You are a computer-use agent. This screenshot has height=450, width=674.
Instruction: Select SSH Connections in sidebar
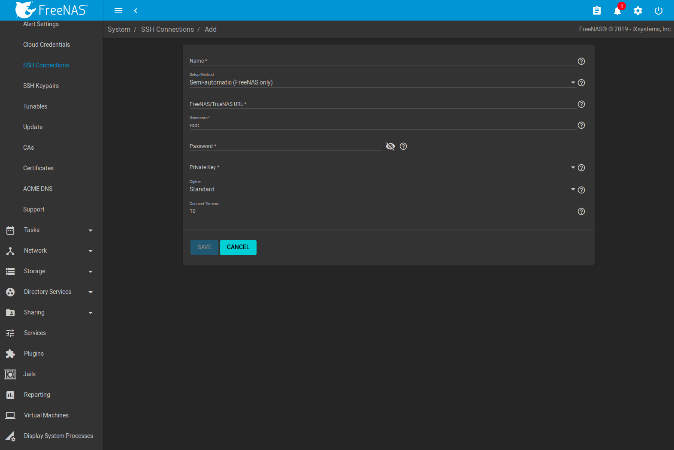tap(46, 65)
